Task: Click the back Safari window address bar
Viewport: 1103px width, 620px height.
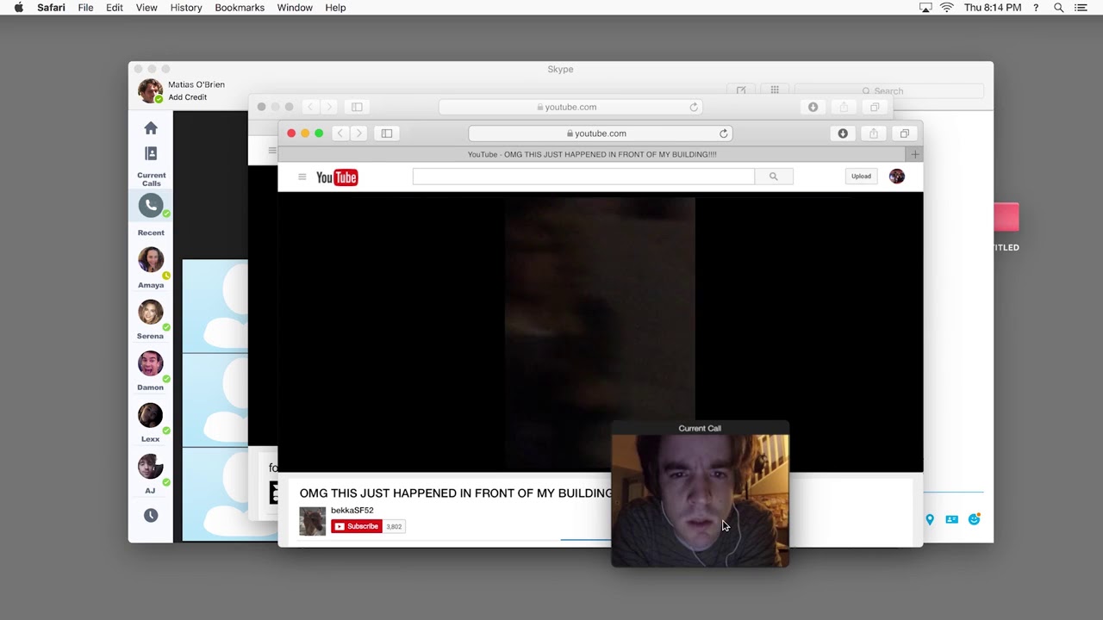Action: click(570, 107)
